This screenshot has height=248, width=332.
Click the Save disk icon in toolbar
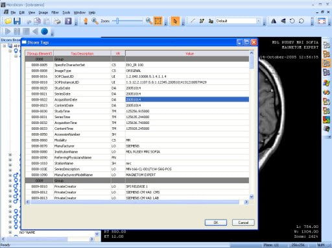click(17, 21)
